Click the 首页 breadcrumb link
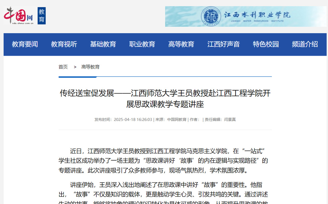Image resolution: width=328 pixels, height=204 pixels. coord(63,67)
